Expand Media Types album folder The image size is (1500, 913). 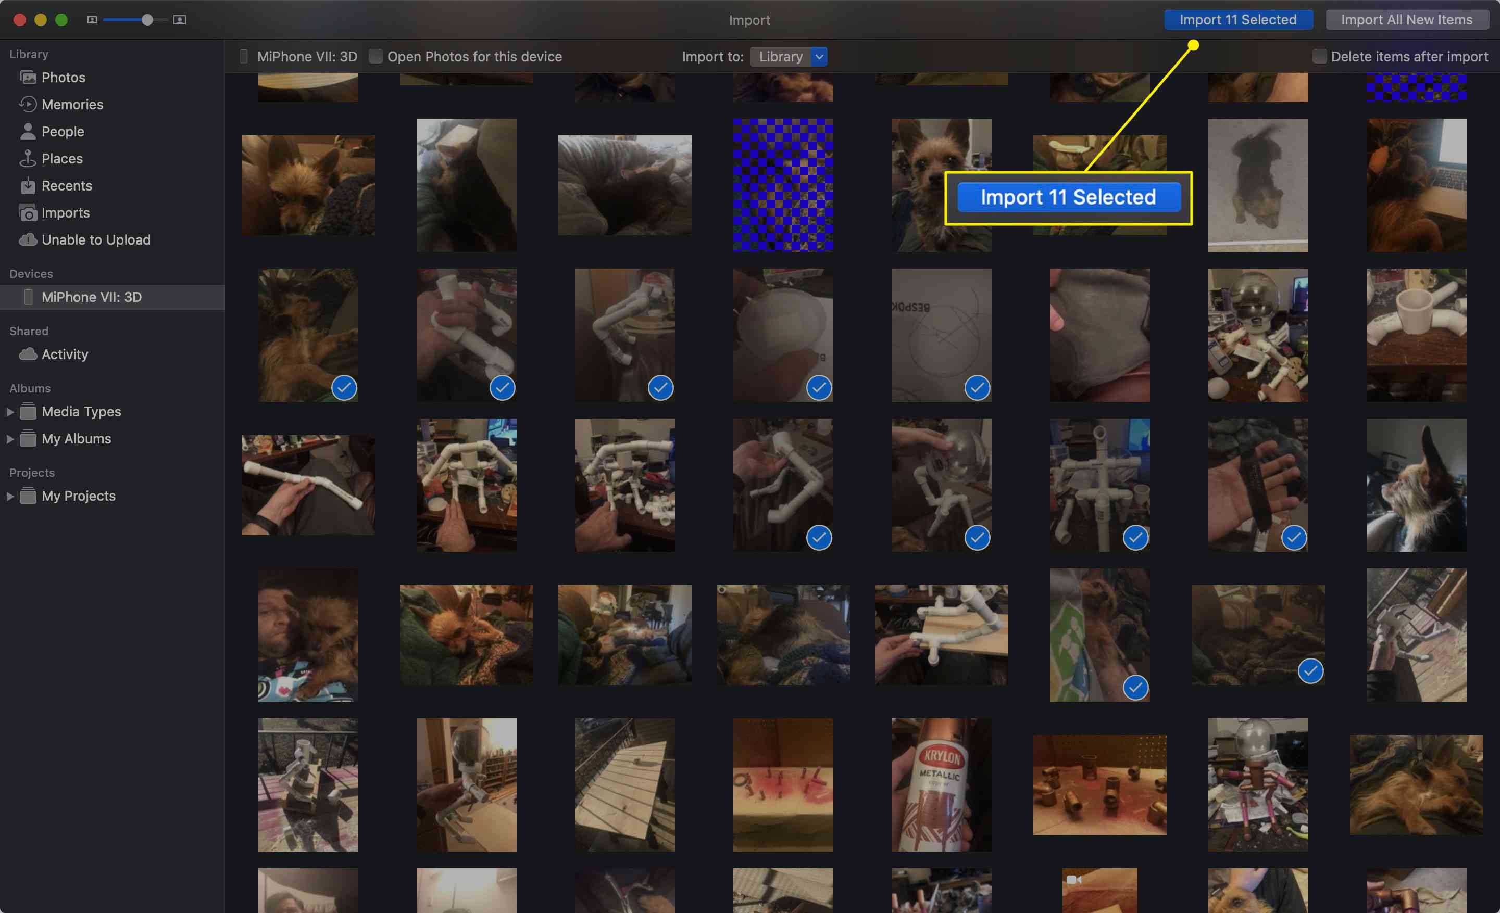[x=11, y=411]
